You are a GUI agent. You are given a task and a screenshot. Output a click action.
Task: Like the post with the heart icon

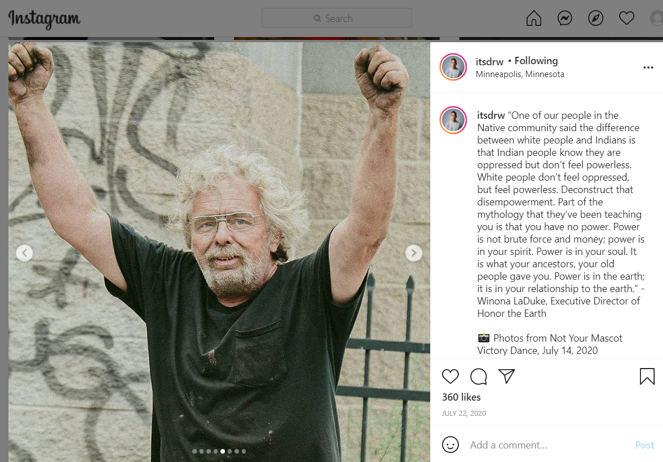(x=450, y=376)
